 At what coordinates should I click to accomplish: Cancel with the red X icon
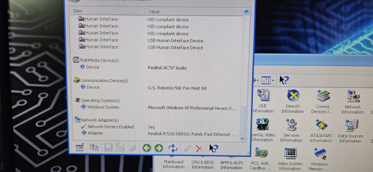pyautogui.click(x=199, y=149)
